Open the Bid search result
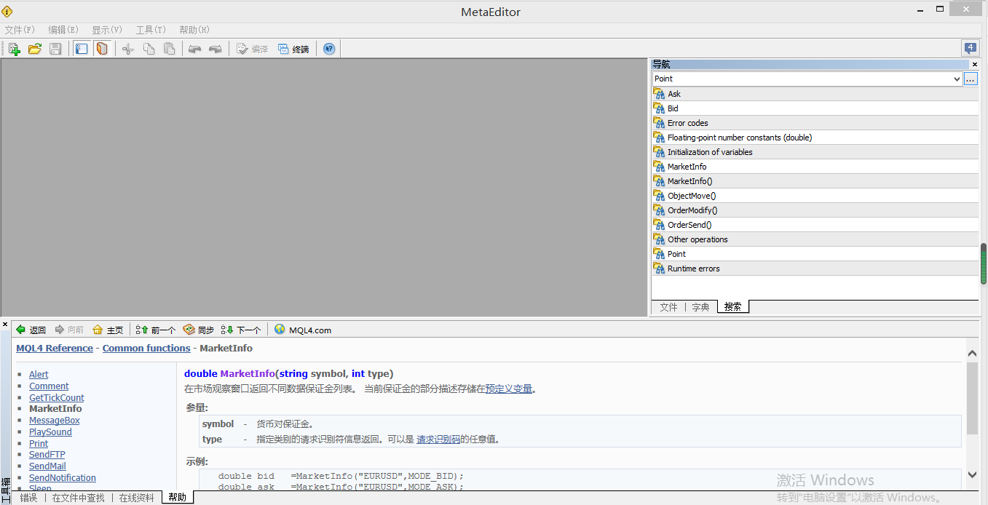988x505 pixels. click(x=815, y=108)
